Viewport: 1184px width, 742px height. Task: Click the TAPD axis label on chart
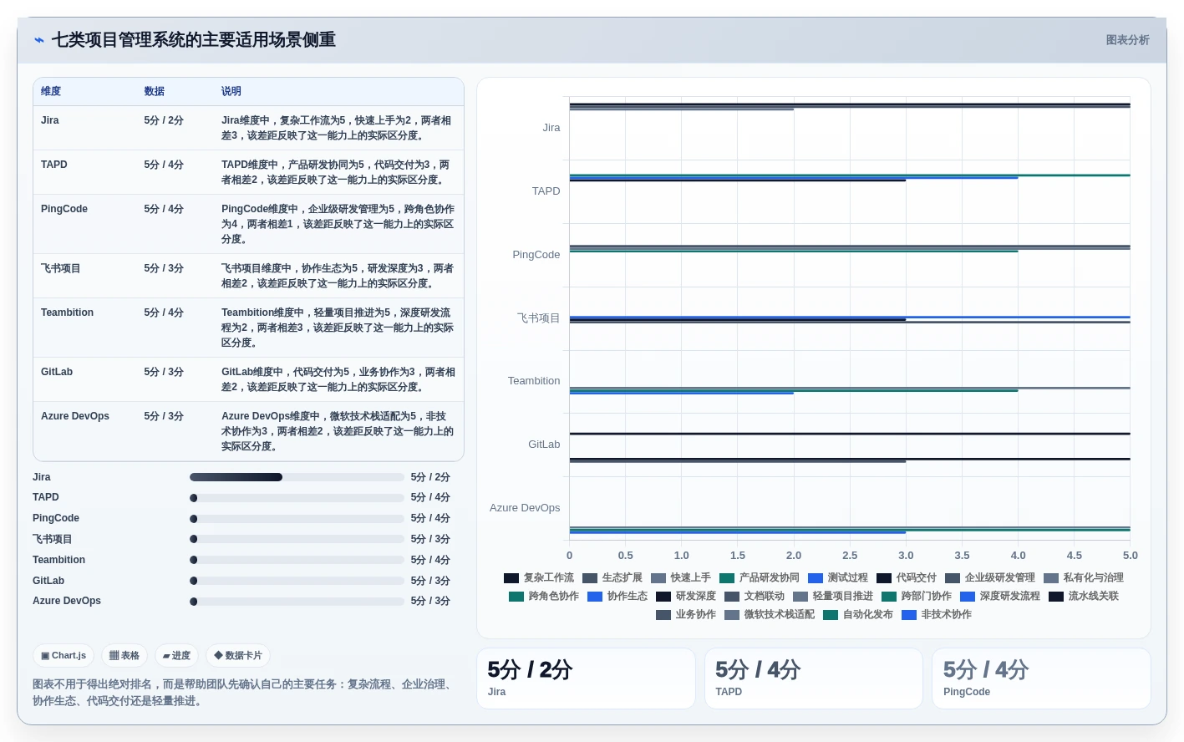pos(546,191)
